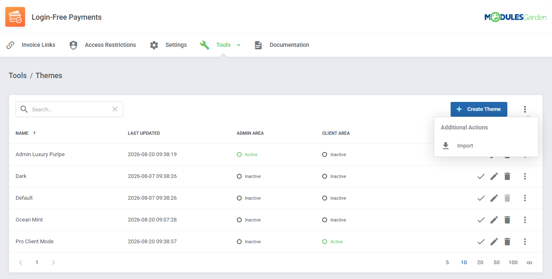This screenshot has height=279, width=552.
Task: Click Ocean Mint admin area Inactive status
Action: (249, 220)
